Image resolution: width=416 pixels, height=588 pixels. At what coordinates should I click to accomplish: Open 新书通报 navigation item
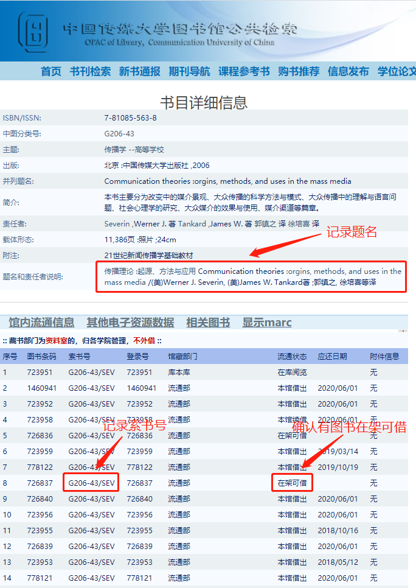(x=140, y=71)
